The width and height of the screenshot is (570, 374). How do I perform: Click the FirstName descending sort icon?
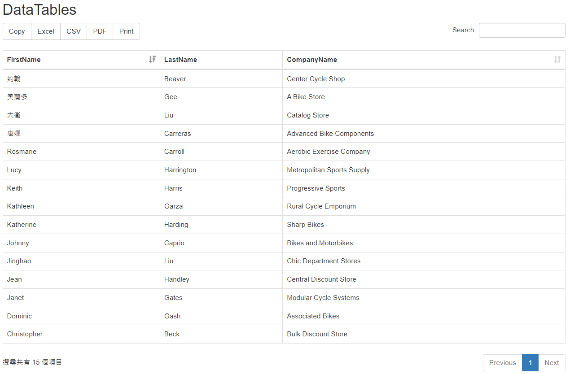point(152,59)
